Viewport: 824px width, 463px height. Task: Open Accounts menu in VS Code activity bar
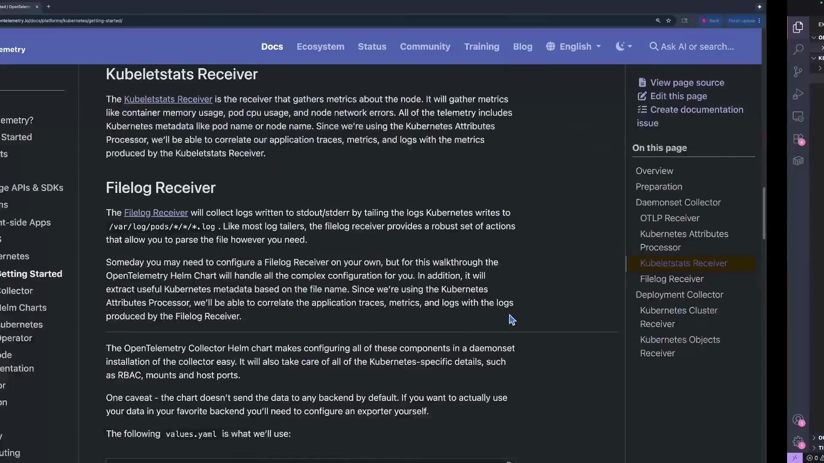coord(798,420)
